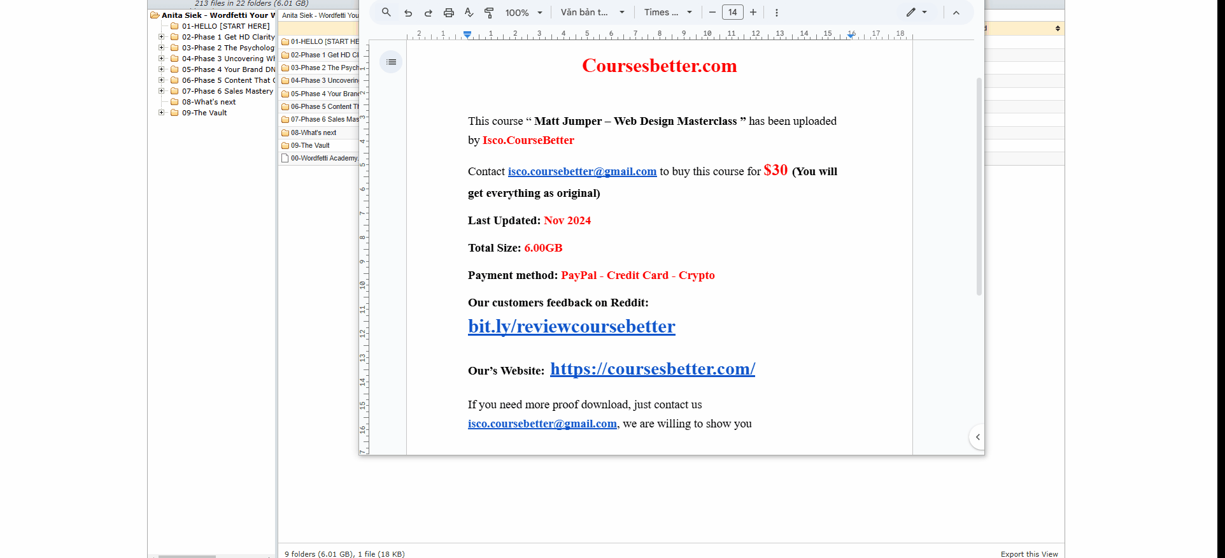Expand the 06-Phase 5 Content tree node
Image resolution: width=1225 pixels, height=558 pixels.
(x=162, y=80)
